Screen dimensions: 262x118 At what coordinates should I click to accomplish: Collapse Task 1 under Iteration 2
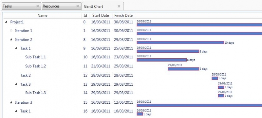(x=16, y=48)
